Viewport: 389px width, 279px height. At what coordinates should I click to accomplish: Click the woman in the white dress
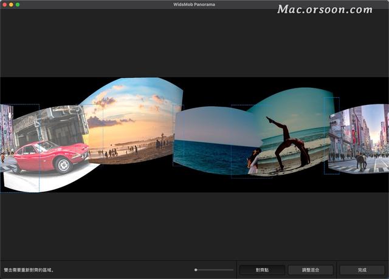tap(253, 162)
